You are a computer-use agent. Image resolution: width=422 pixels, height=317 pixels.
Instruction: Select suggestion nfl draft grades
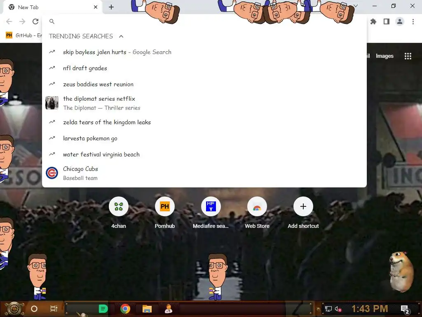[x=204, y=68]
